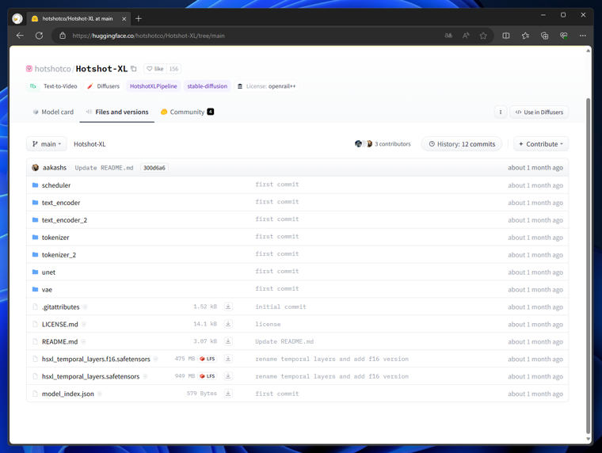Copy the model name to clipboard
The image size is (602, 453).
pyautogui.click(x=134, y=69)
